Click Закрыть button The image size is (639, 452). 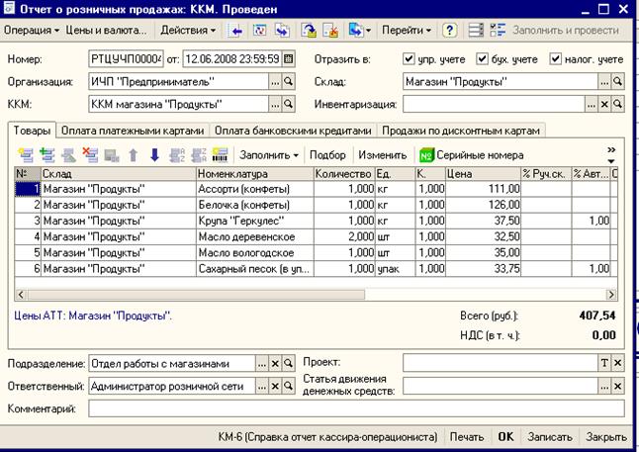point(606,437)
